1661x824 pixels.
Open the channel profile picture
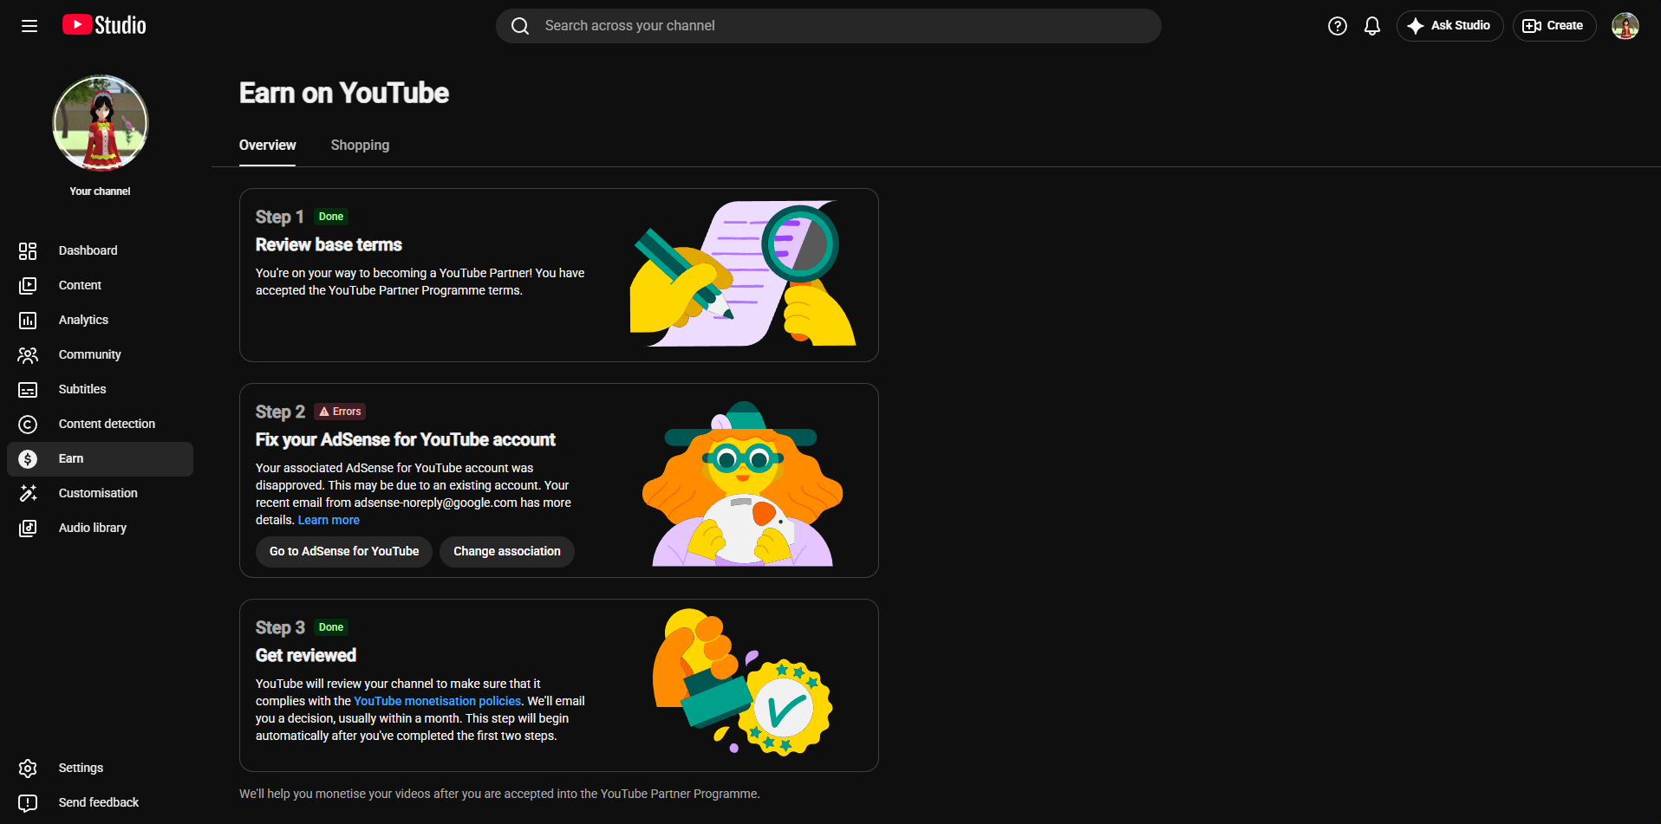click(101, 123)
